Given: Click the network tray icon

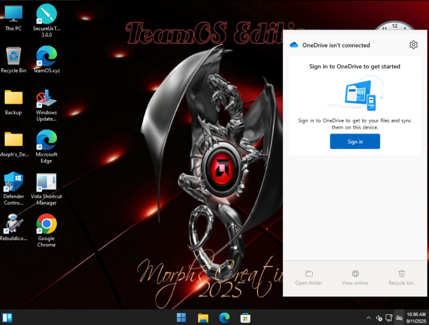Looking at the screenshot, I should (x=389, y=318).
